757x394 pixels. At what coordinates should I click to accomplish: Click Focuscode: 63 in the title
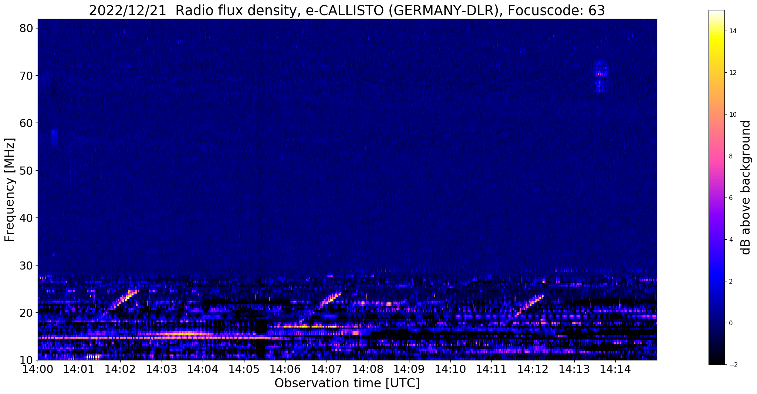click(x=557, y=11)
